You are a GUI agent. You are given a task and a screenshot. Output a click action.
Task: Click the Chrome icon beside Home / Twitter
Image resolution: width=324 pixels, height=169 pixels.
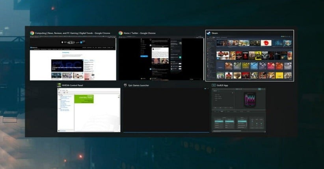(x=121, y=33)
